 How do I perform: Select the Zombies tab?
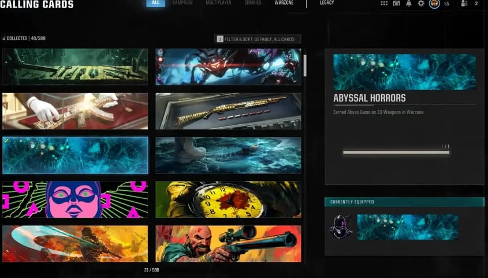(252, 3)
